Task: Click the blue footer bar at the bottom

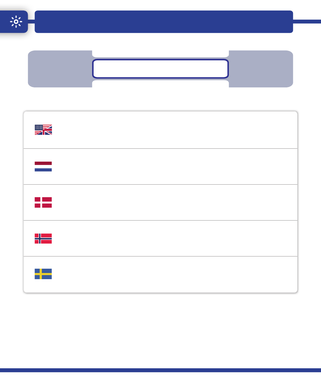Action: (160, 370)
